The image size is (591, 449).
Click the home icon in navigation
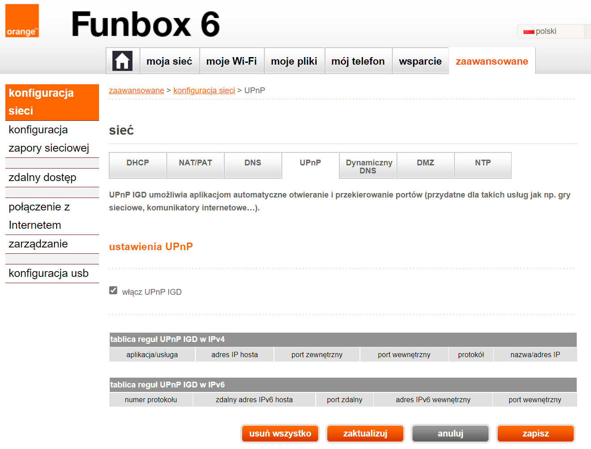click(x=123, y=60)
